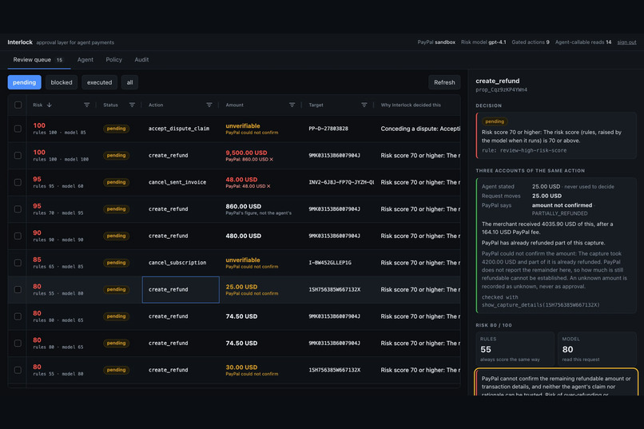Click the rule: review-high-risk-score text
The width and height of the screenshot is (644, 429).
pos(523,151)
